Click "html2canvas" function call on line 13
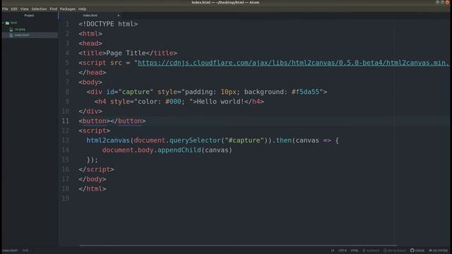The image size is (452, 254). [x=108, y=140]
